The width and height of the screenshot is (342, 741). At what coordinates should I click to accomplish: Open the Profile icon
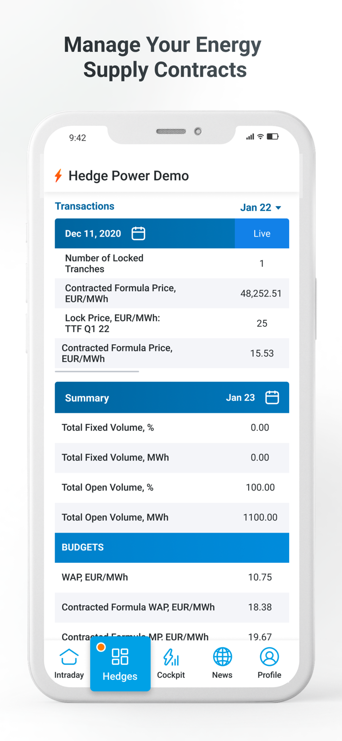269,657
